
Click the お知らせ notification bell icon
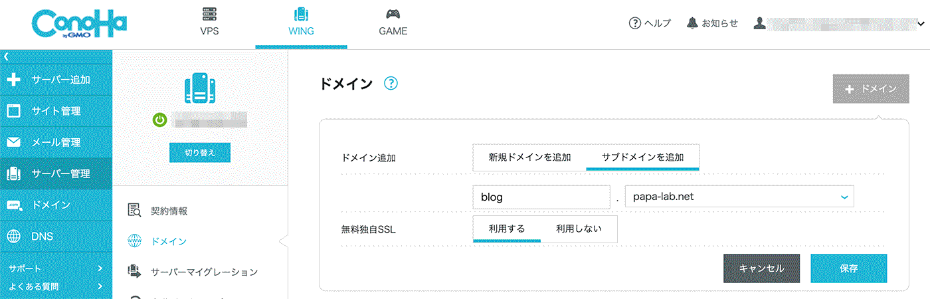693,23
